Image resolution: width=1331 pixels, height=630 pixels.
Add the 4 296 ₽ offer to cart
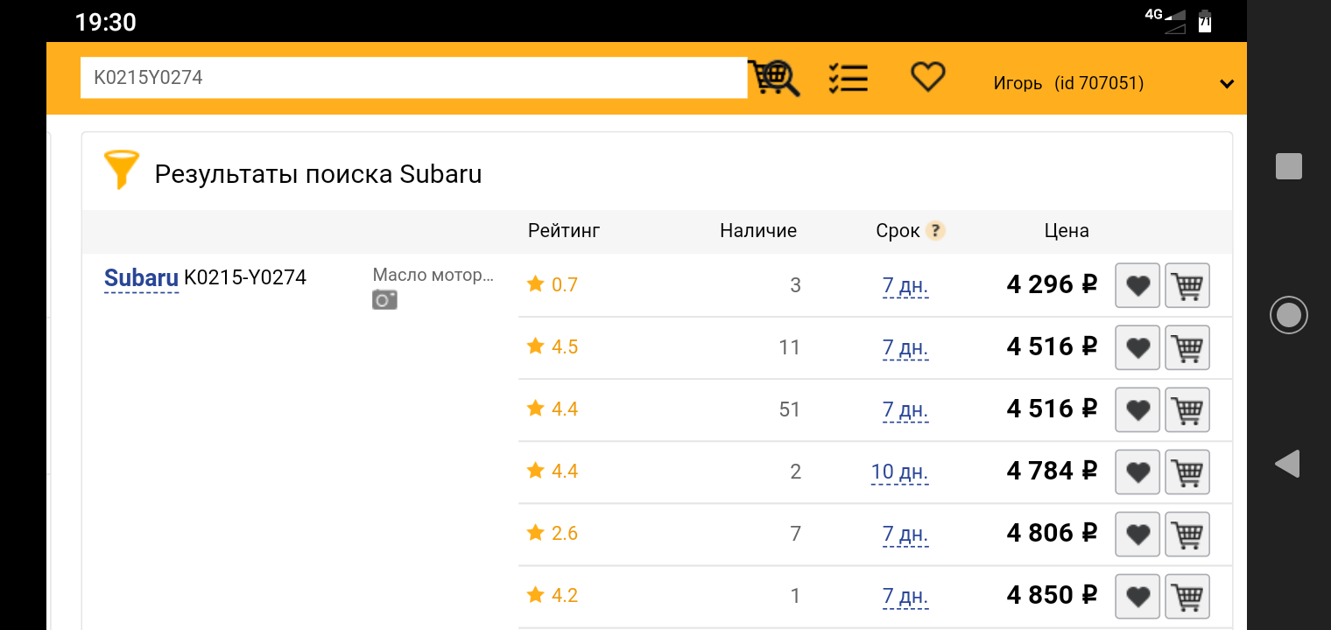[1187, 285]
